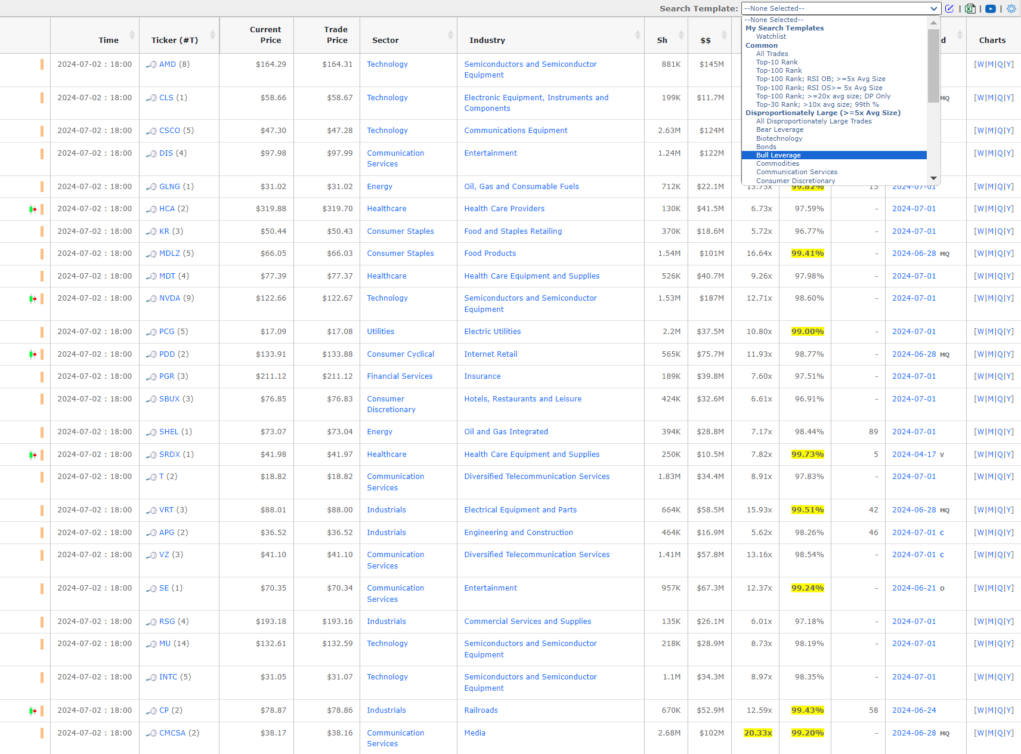Click the dropdown list scrollbar thumb
1021x754 pixels.
click(x=933, y=66)
